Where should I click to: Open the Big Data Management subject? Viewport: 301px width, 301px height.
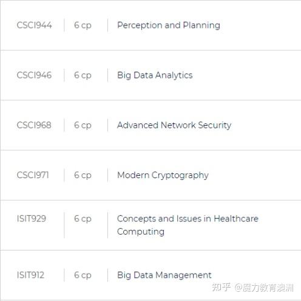pos(164,275)
